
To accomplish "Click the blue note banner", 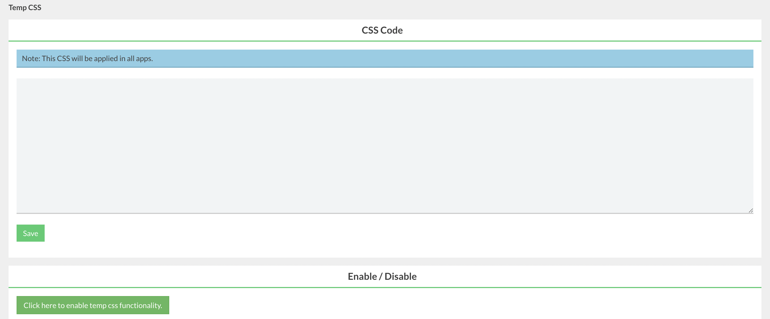I will point(385,58).
